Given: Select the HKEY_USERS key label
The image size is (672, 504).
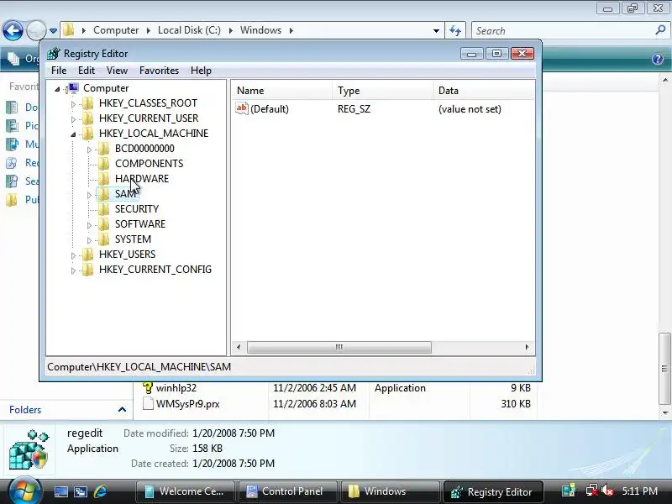Looking at the screenshot, I should [x=128, y=255].
